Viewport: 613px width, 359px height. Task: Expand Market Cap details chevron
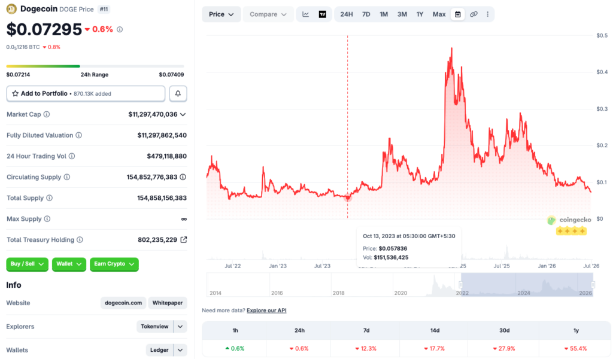point(183,114)
